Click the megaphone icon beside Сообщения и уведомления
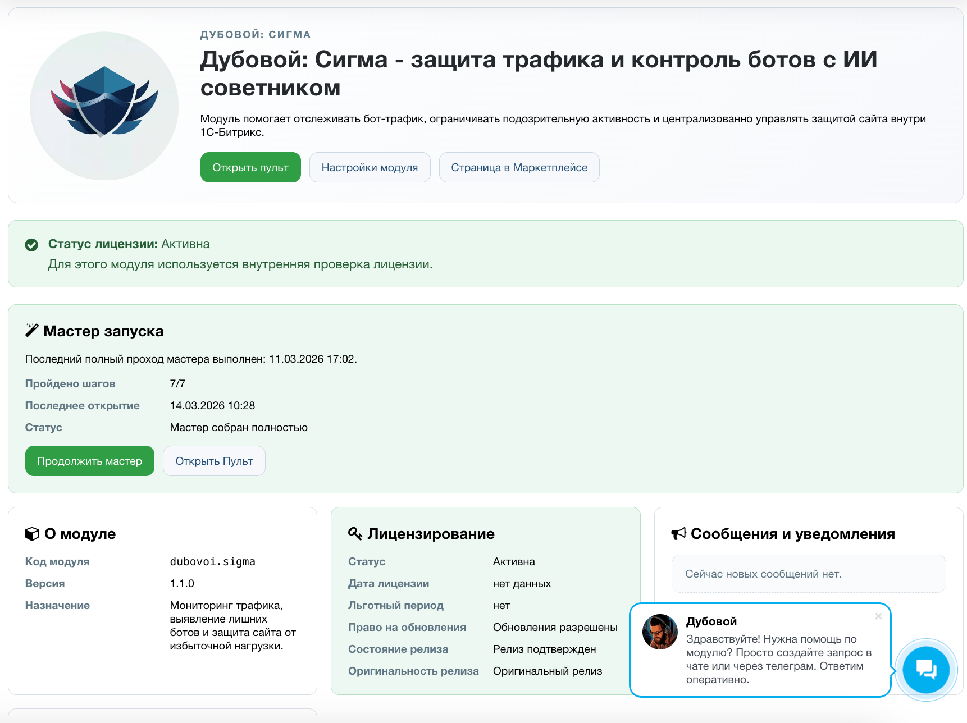The image size is (967, 723). 678,533
